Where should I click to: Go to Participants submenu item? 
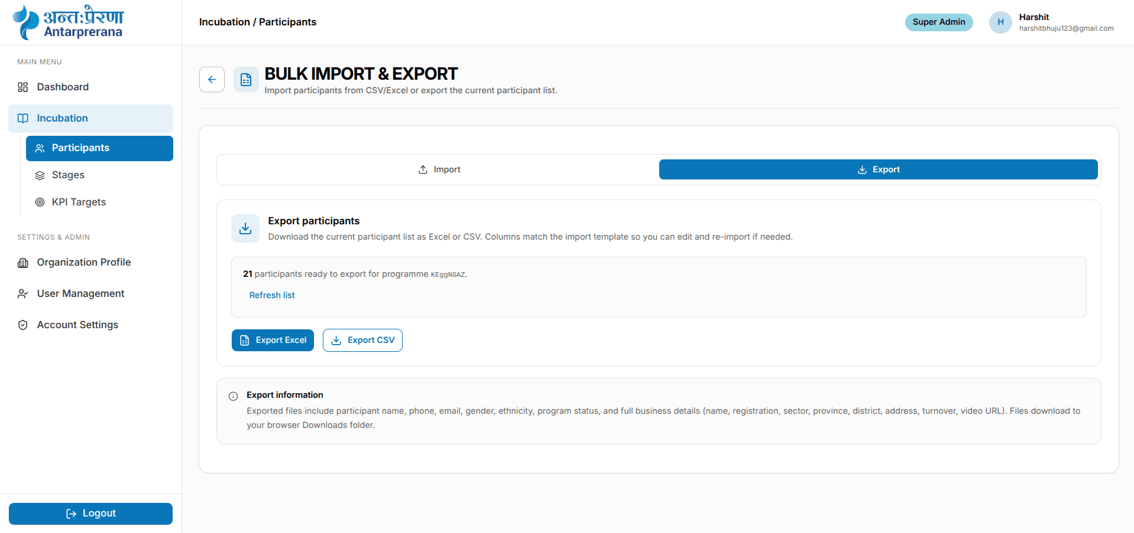99,148
